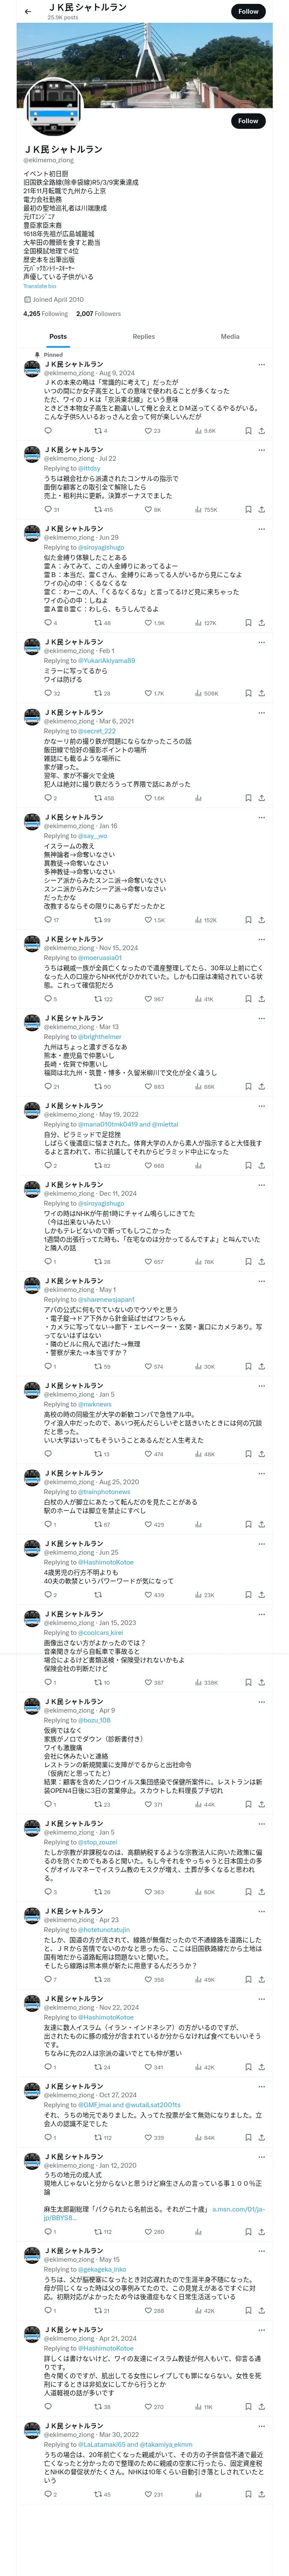The width and height of the screenshot is (289, 2576).
Task: Open the 4,265 Following list
Action: (x=46, y=313)
